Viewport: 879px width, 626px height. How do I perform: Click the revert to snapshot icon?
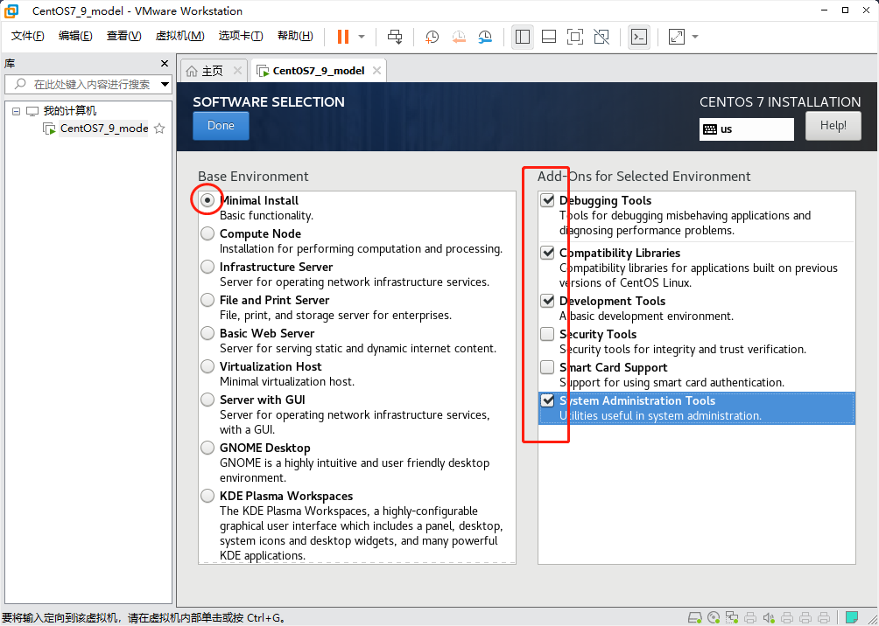click(x=459, y=37)
